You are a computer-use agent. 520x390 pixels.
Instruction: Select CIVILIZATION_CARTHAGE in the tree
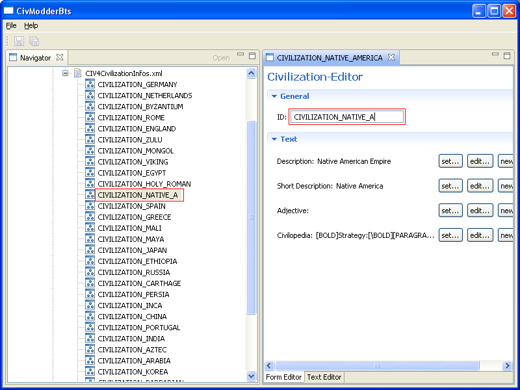click(139, 283)
